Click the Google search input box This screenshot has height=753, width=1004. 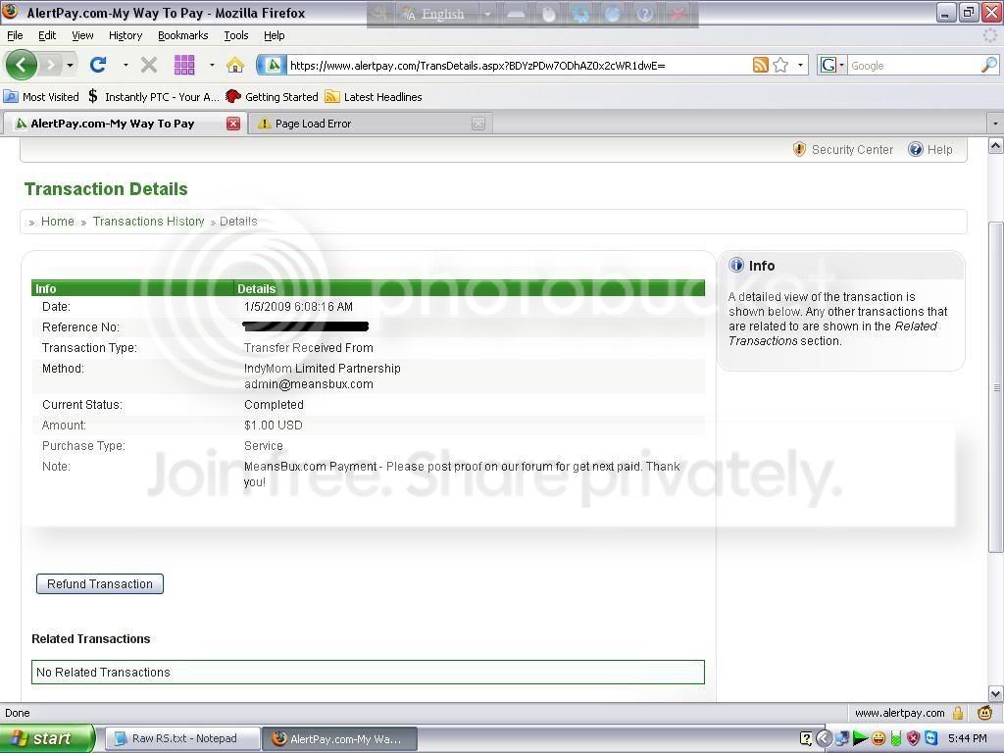tap(914, 65)
